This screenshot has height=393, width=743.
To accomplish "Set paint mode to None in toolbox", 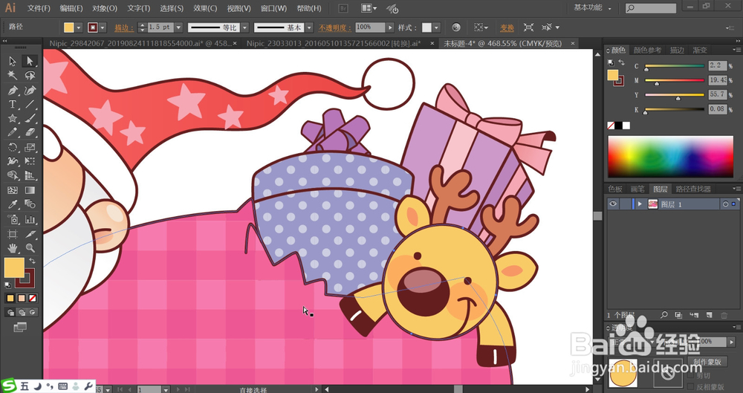I will 33,298.
